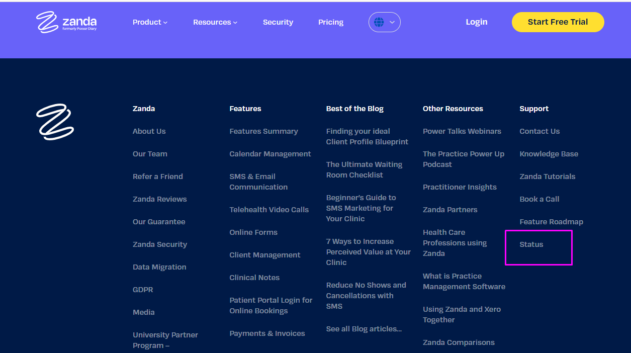631x353 pixels.
Task: Open the Power Talks Webinars link
Action: 462,131
